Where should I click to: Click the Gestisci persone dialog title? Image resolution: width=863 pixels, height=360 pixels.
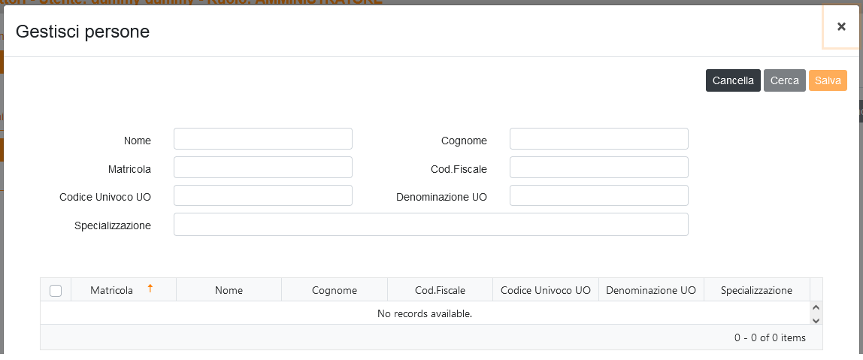pos(83,32)
